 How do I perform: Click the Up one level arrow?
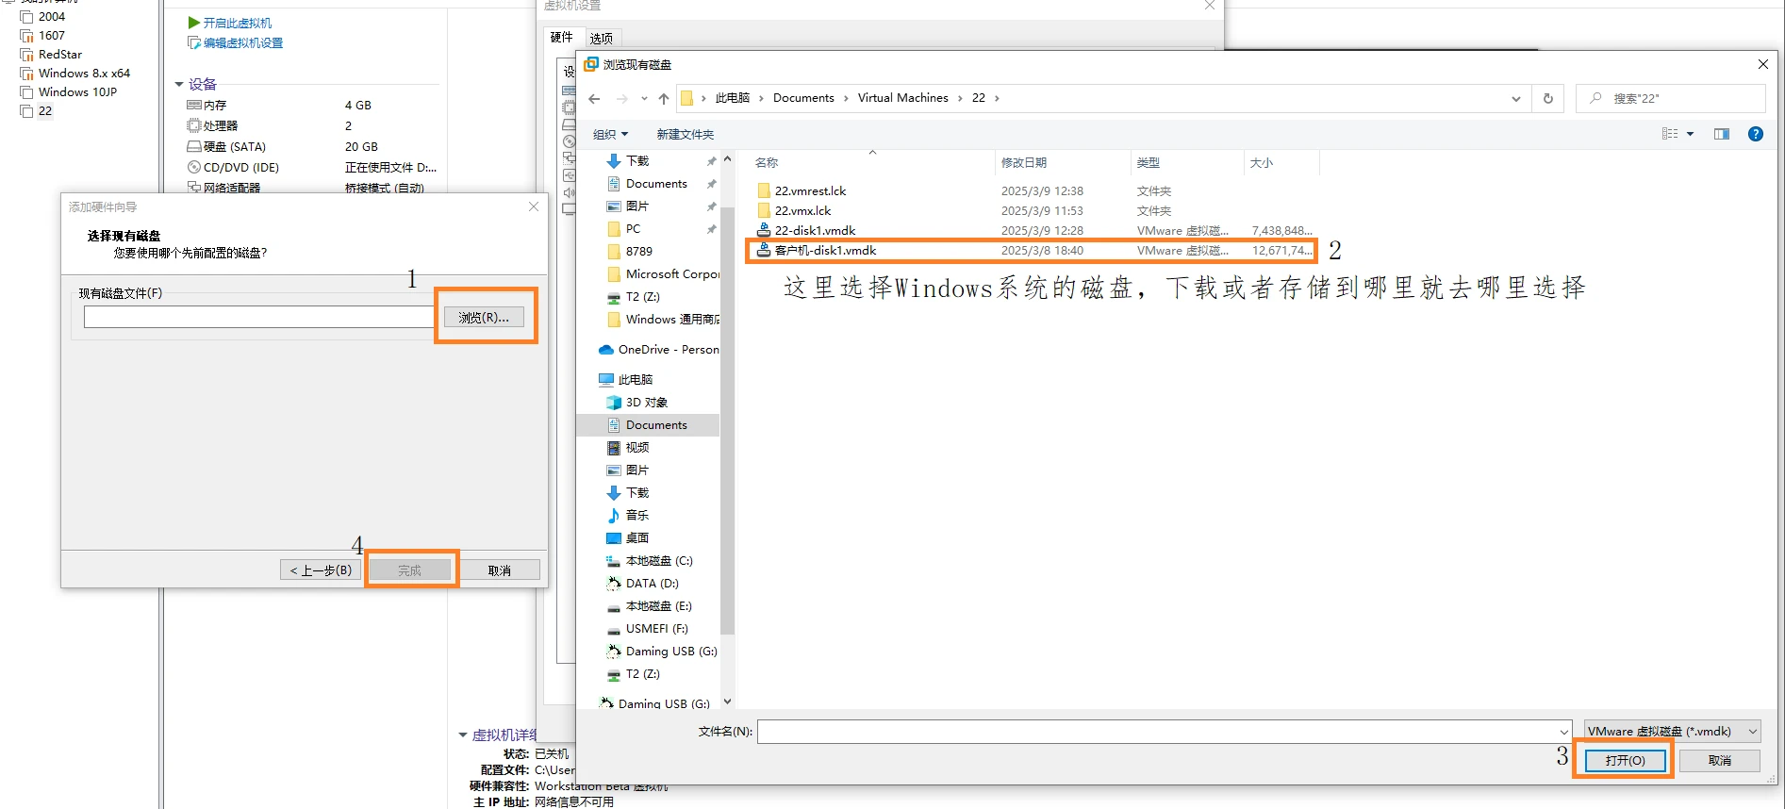click(x=664, y=99)
